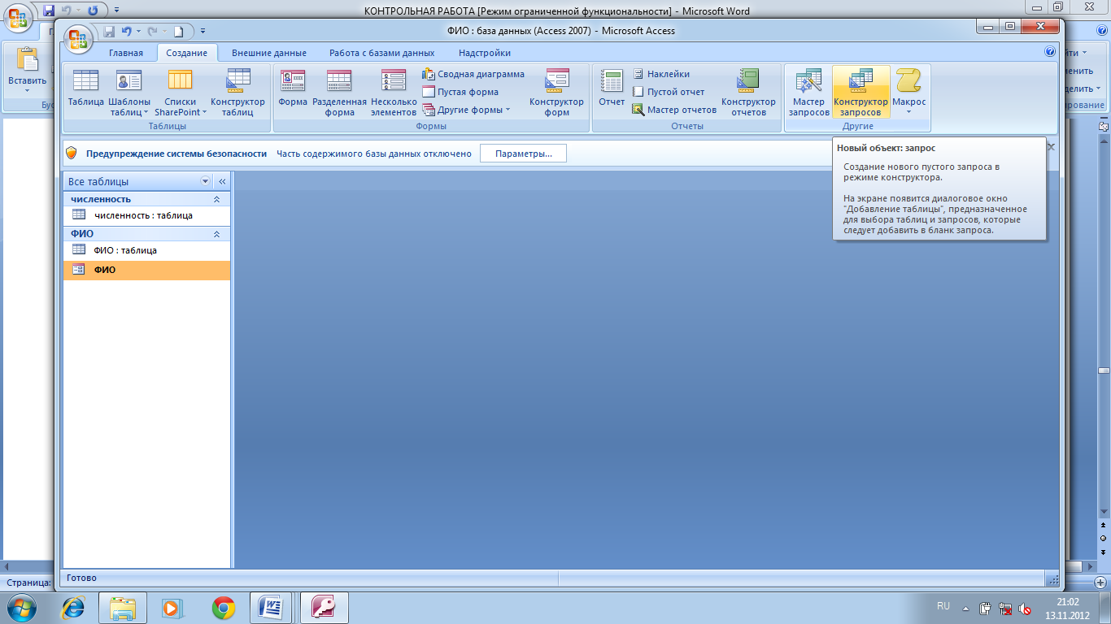Launch Мастер запросов wizard
Image resolution: width=1111 pixels, height=624 pixels.
pyautogui.click(x=808, y=92)
